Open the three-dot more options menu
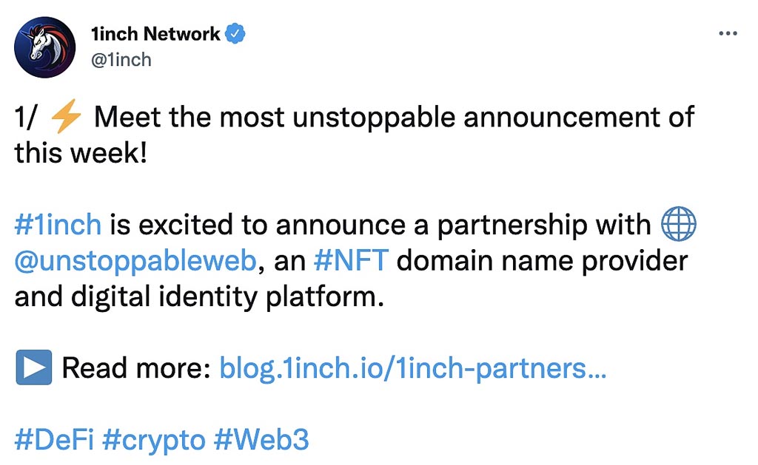The image size is (758, 465). pos(728,33)
